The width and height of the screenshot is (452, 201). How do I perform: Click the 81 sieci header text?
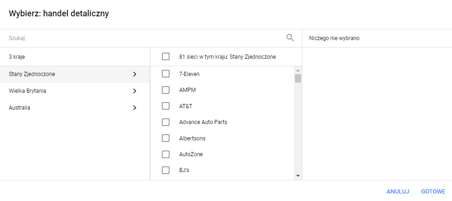(x=228, y=57)
